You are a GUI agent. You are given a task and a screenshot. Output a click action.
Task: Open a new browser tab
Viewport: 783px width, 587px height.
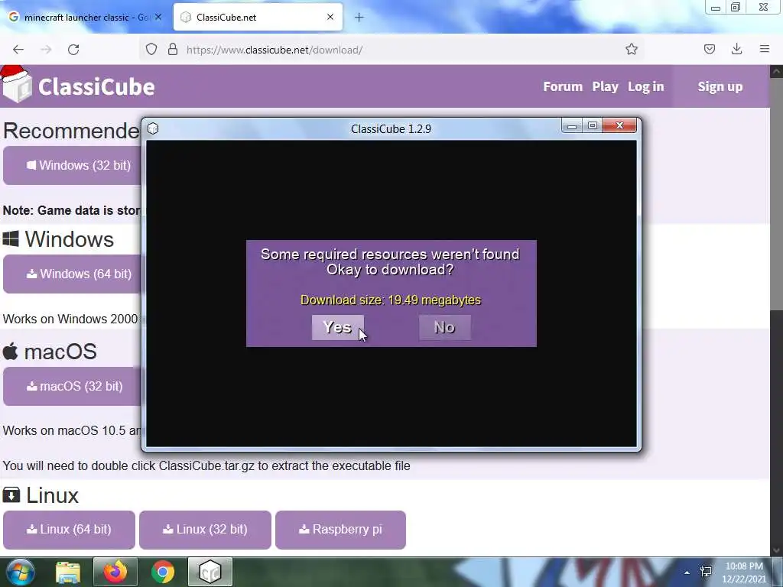[359, 18]
